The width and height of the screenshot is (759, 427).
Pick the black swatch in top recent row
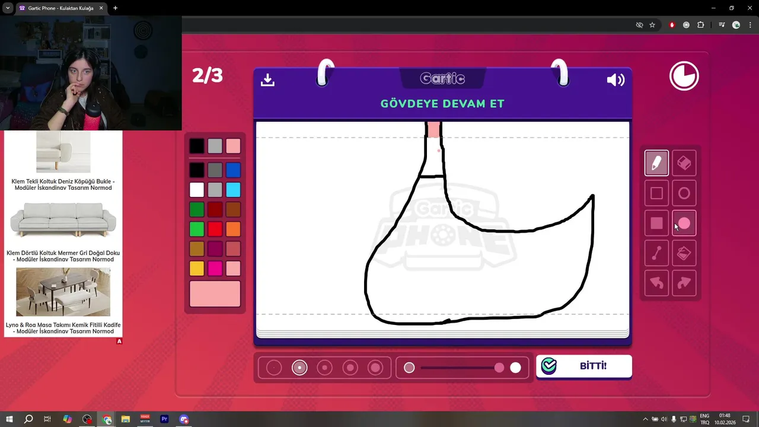(197, 146)
